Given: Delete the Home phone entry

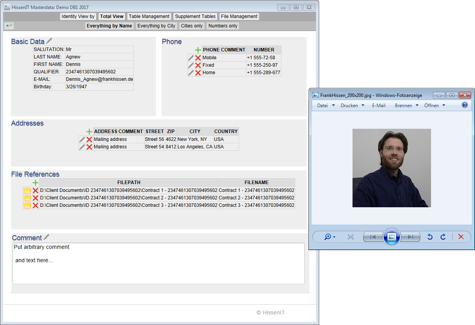Looking at the screenshot, I should point(198,73).
